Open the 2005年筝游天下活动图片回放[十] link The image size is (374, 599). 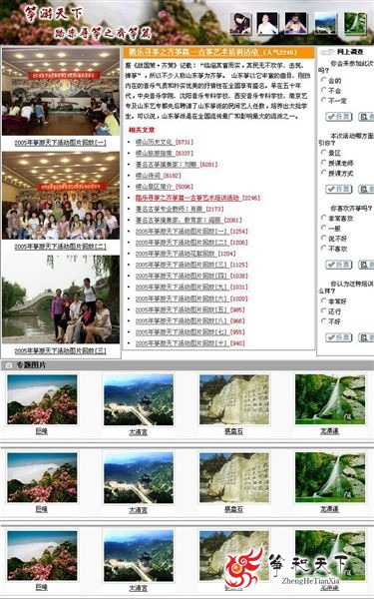pos(182,343)
